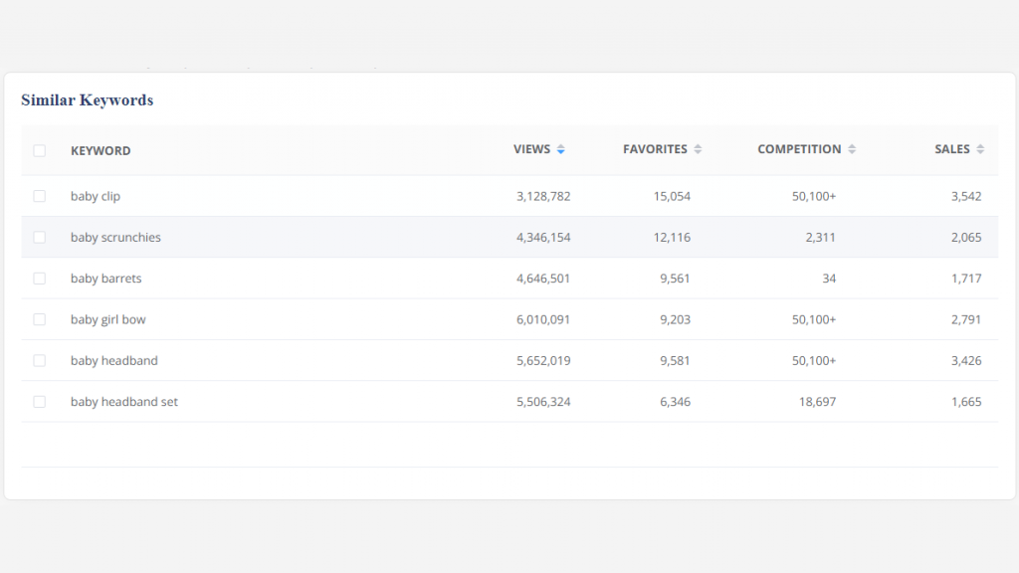The image size is (1019, 573).
Task: Click the Keyword column header
Action: [101, 151]
